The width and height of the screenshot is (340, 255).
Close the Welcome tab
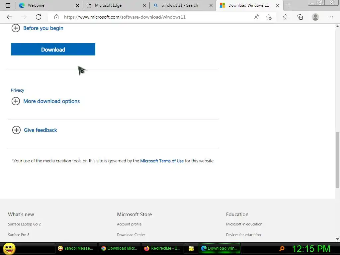(x=77, y=5)
